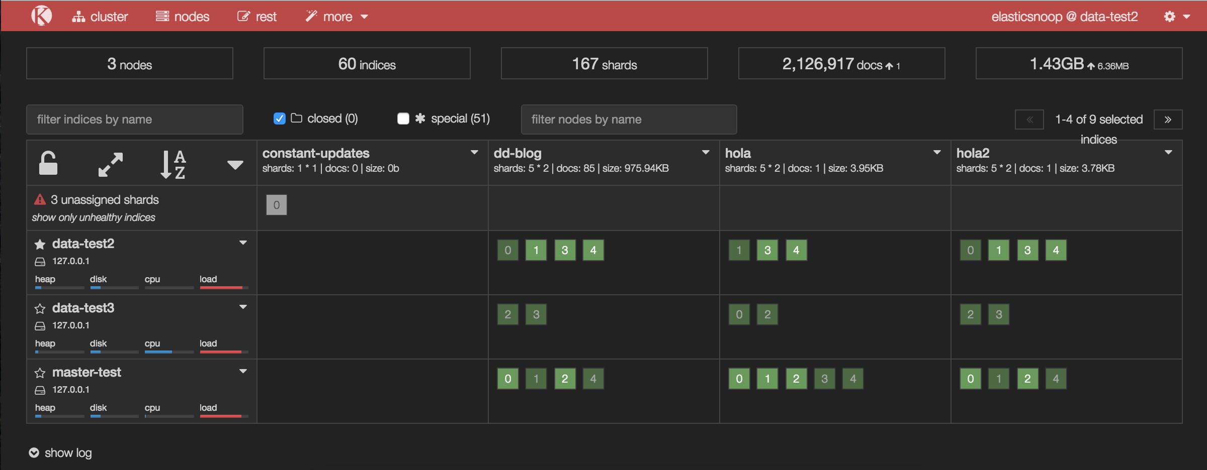Click the star icon beside data-test2

(x=40, y=245)
